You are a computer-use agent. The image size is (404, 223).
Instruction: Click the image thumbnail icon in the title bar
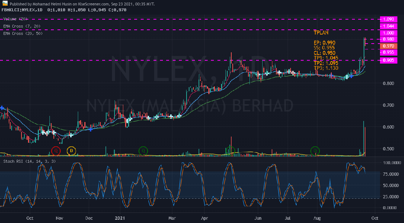coord(5,3)
